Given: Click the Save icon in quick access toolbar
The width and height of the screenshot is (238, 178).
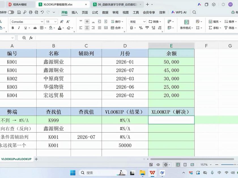Looking at the screenshot, I should pos(19,12).
